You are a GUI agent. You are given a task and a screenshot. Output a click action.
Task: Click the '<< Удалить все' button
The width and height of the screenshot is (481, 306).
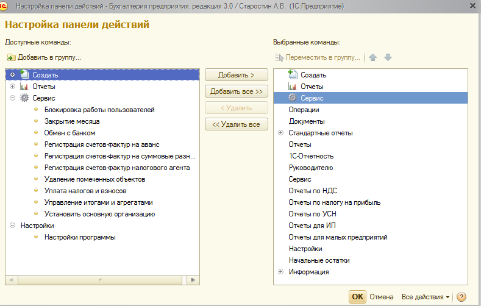point(236,124)
